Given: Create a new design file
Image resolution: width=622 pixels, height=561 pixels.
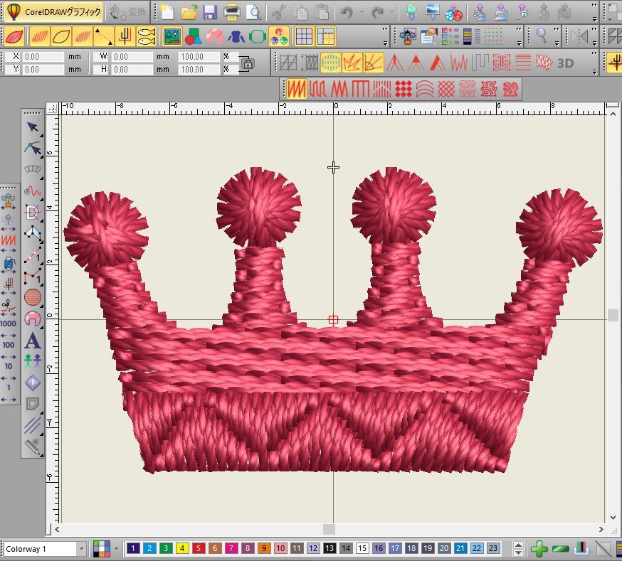Looking at the screenshot, I should 167,12.
